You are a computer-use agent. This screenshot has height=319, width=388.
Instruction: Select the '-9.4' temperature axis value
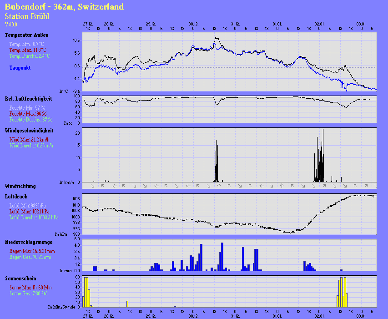[77, 91]
